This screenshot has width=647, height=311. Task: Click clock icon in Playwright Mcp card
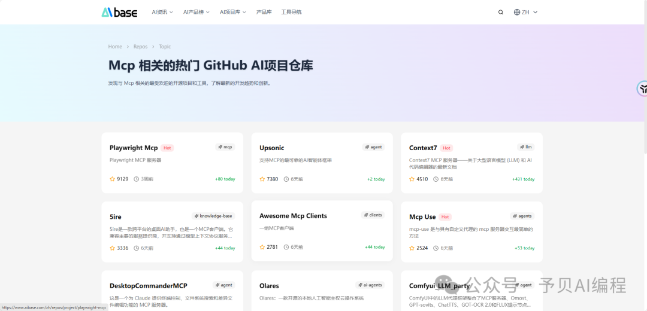tap(137, 179)
